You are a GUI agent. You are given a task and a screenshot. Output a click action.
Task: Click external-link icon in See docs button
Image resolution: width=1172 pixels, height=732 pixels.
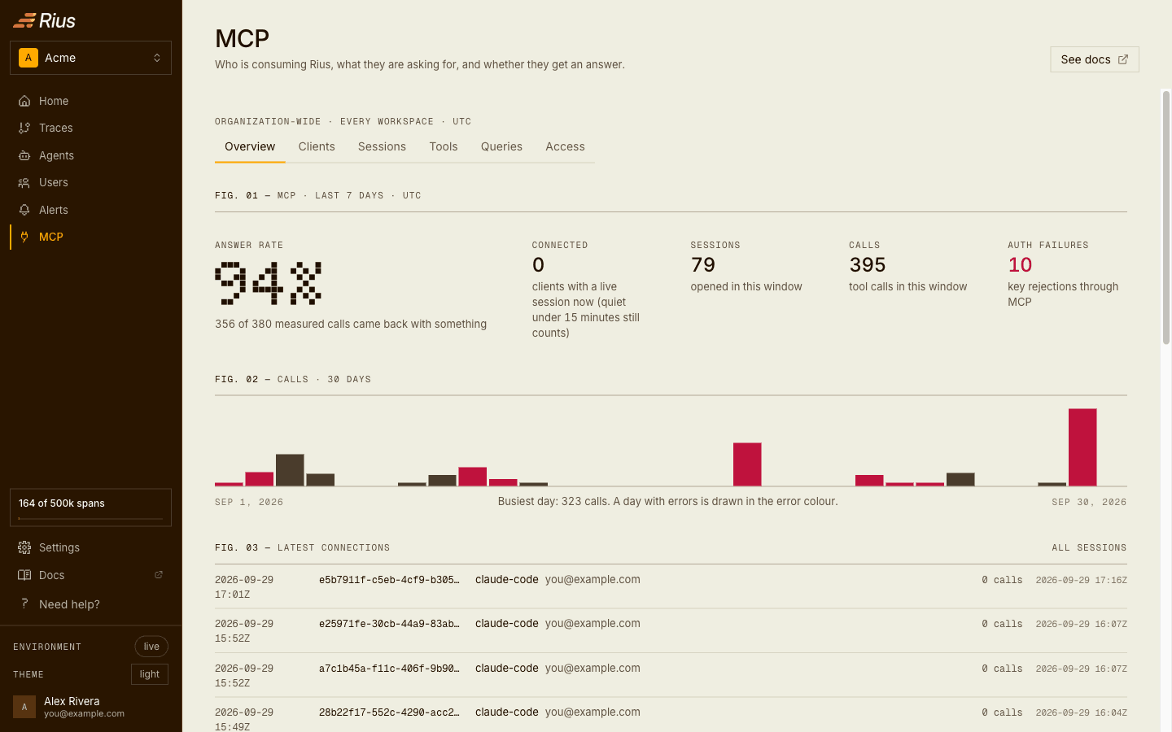[x=1123, y=59]
